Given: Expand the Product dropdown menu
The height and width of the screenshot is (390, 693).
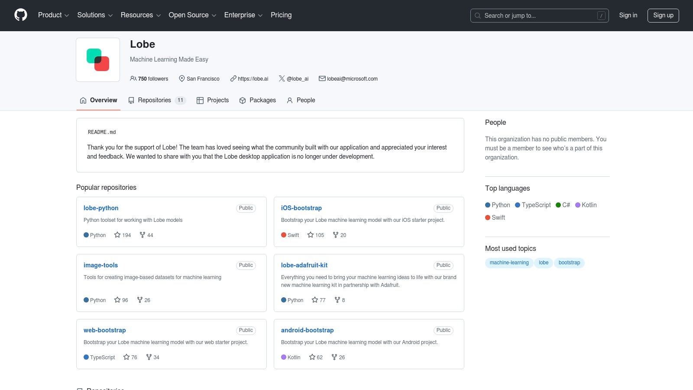Looking at the screenshot, I should [x=54, y=15].
